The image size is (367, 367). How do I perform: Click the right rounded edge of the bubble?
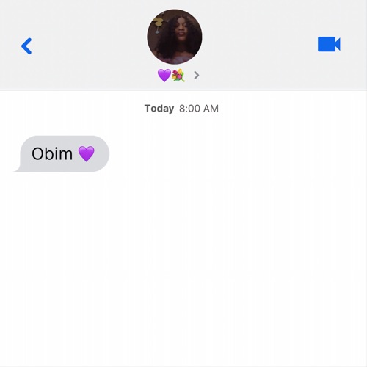(x=105, y=153)
